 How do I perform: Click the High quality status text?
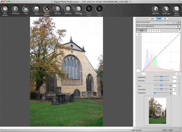click(136, 130)
